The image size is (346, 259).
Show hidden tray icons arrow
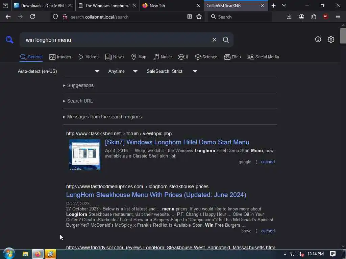tap(285, 254)
